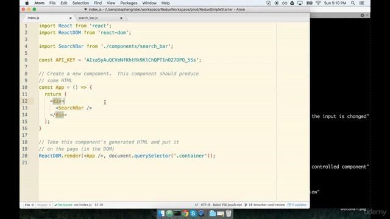Open the Selection menu

coord(80,3)
